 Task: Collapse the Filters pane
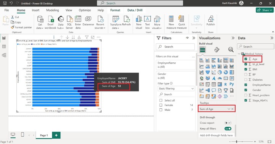(x=194, y=38)
